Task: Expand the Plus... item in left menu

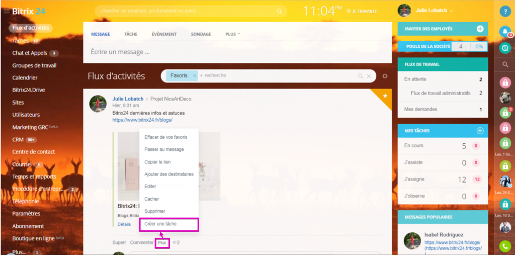Action: [x=22, y=252]
